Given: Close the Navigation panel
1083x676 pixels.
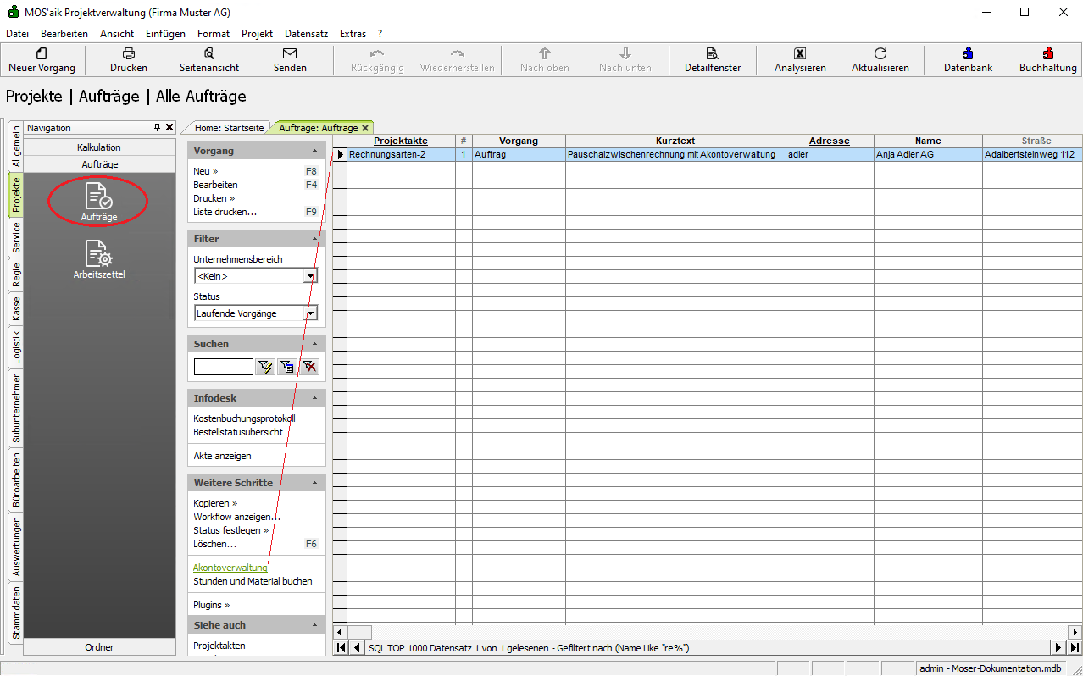Looking at the screenshot, I should pyautogui.click(x=169, y=127).
